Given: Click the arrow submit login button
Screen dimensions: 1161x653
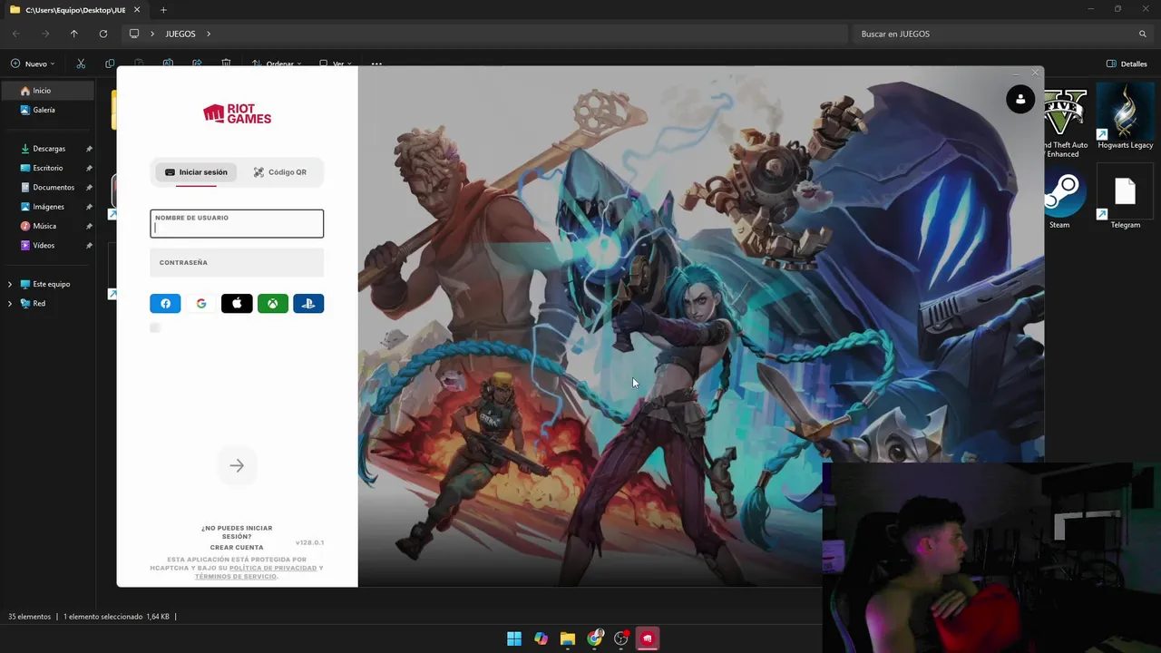Looking at the screenshot, I should (x=237, y=465).
